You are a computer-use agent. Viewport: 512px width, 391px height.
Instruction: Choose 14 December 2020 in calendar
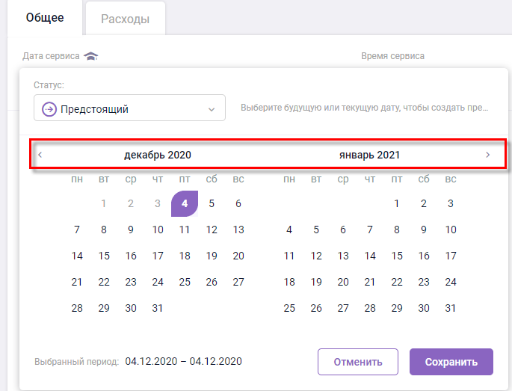pyautogui.click(x=77, y=256)
